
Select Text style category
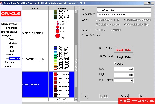point(11,55)
